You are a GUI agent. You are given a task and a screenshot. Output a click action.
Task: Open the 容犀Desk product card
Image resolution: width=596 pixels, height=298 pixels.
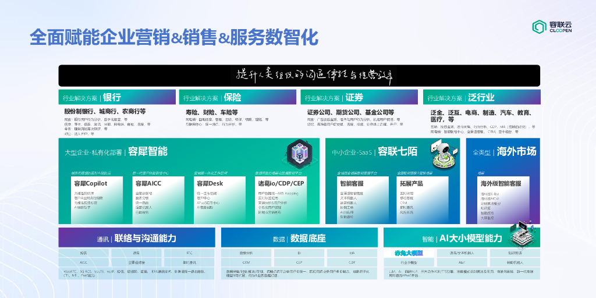coord(219,200)
